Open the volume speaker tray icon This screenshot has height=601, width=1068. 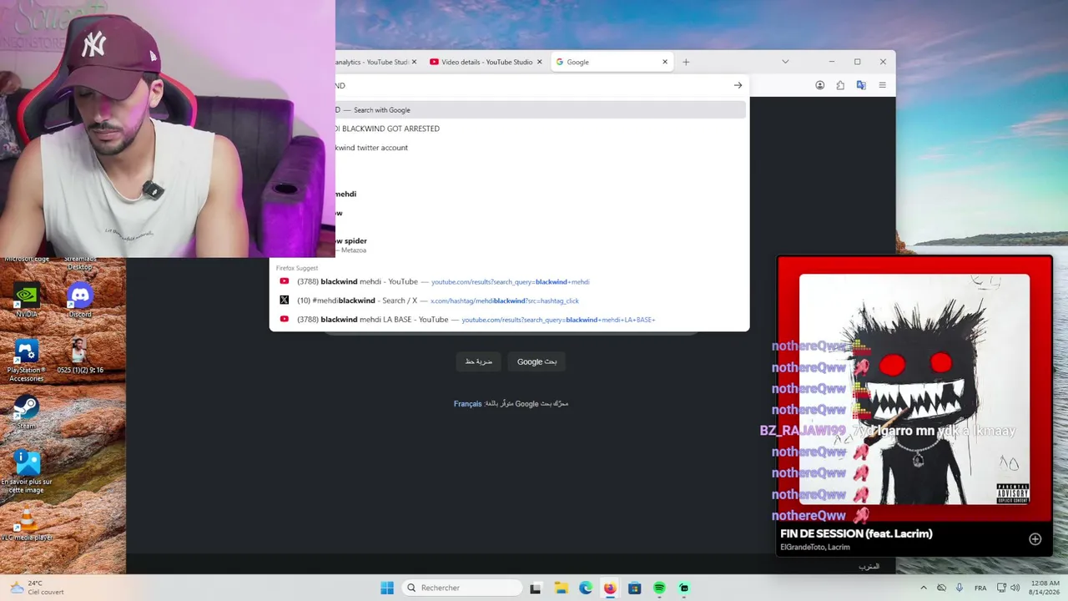tap(1015, 588)
